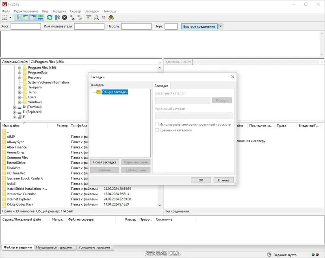Open the Передача menu
The image size is (325, 258).
point(58,11)
